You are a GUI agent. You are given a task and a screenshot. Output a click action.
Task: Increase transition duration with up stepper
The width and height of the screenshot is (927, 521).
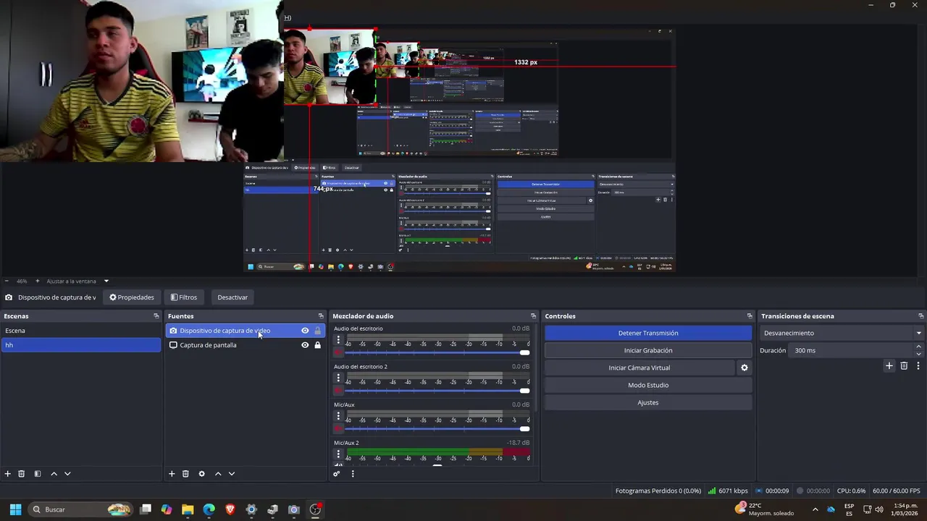[x=919, y=347]
